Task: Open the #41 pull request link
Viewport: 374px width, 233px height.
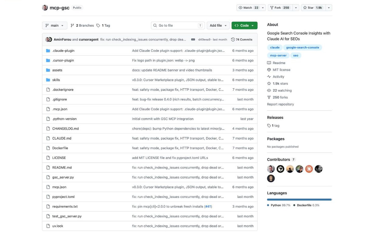Action: [x=208, y=207]
